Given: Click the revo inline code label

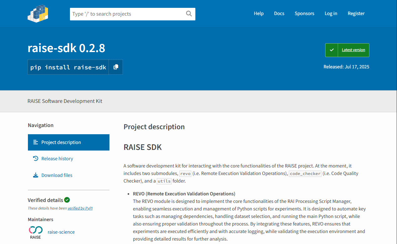Looking at the screenshot, I should pos(185,173).
